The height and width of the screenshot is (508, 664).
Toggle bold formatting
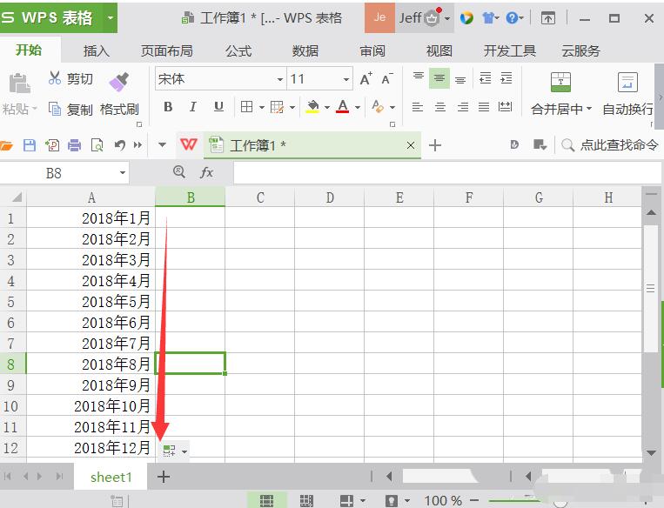[168, 107]
